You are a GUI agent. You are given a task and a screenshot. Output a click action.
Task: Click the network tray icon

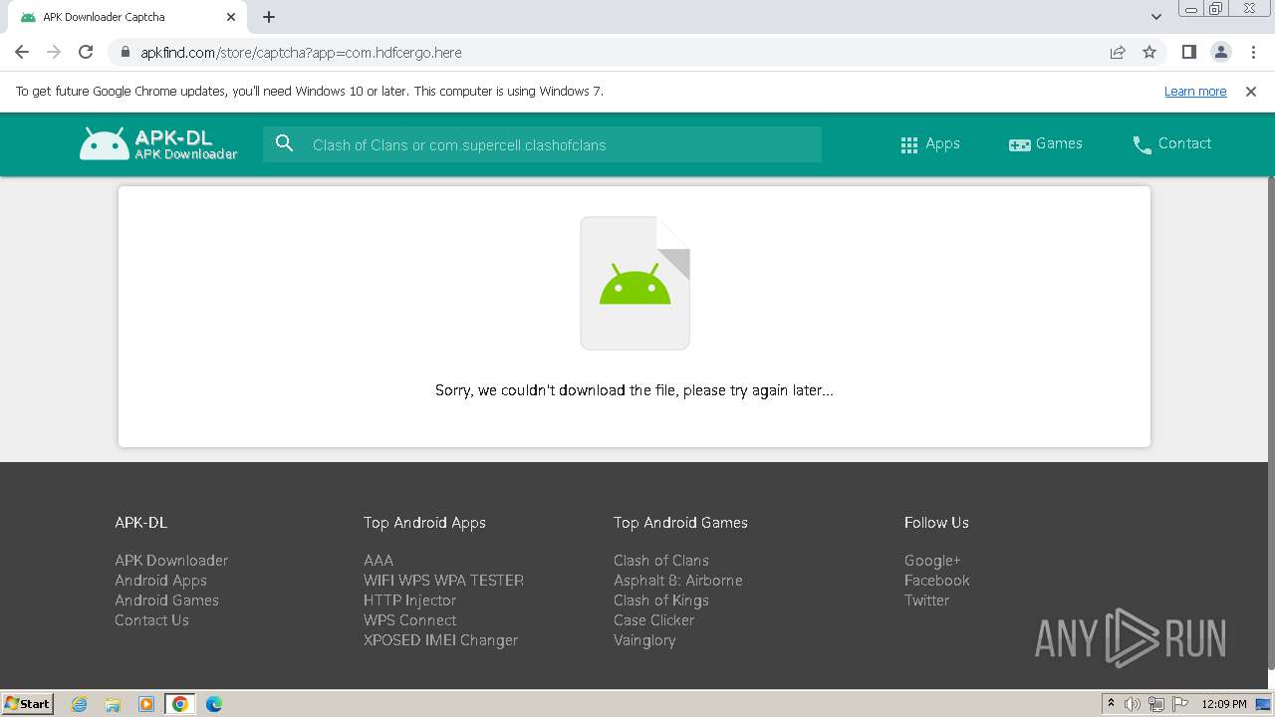1156,704
